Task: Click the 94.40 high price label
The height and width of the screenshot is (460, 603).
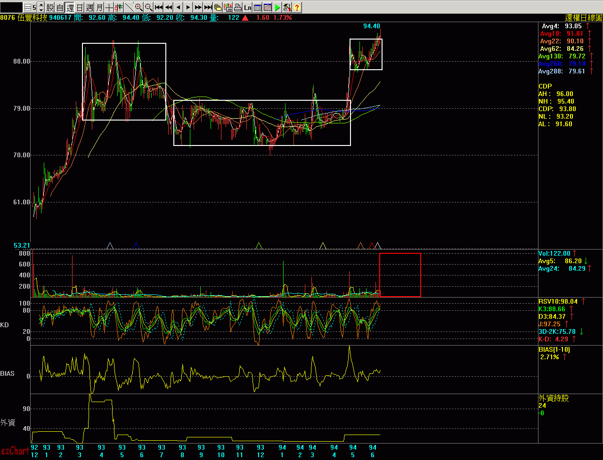Action: [x=372, y=26]
